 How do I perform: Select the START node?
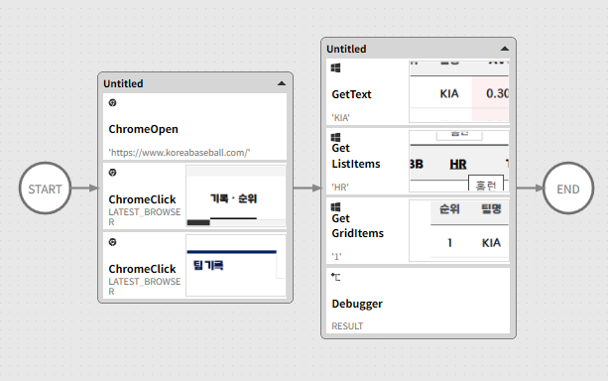point(45,189)
